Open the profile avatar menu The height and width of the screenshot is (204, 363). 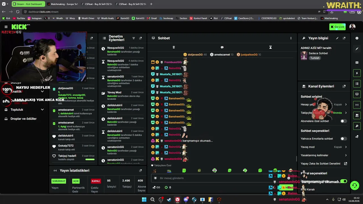point(352,27)
